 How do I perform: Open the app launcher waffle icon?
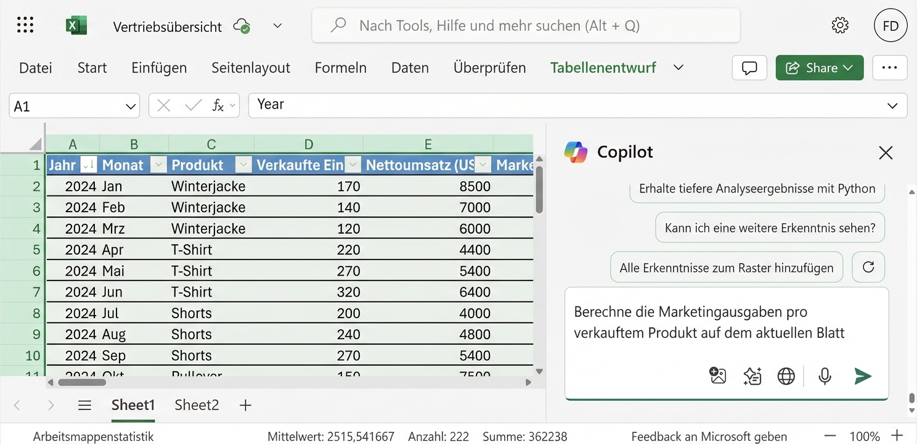(25, 25)
